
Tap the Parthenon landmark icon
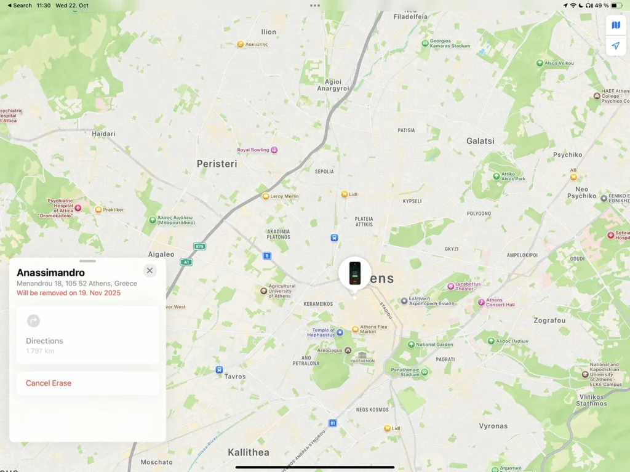[362, 355]
